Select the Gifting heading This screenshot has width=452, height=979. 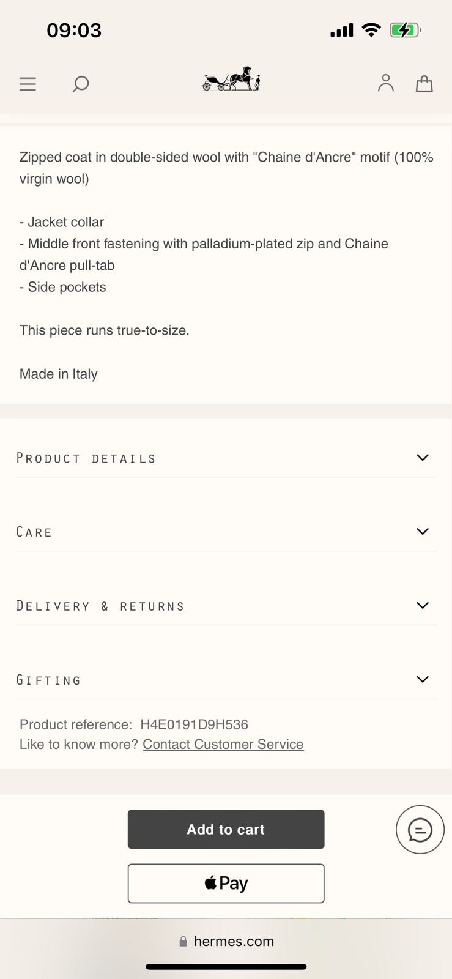[48, 680]
